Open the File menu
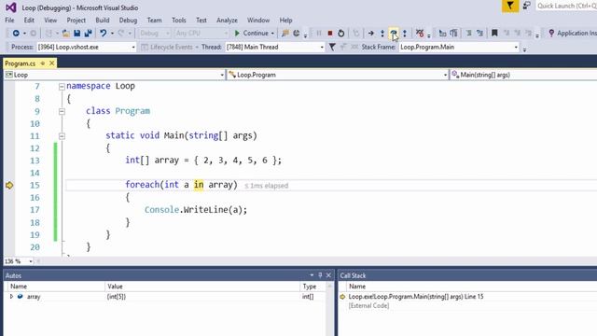 click(x=9, y=21)
